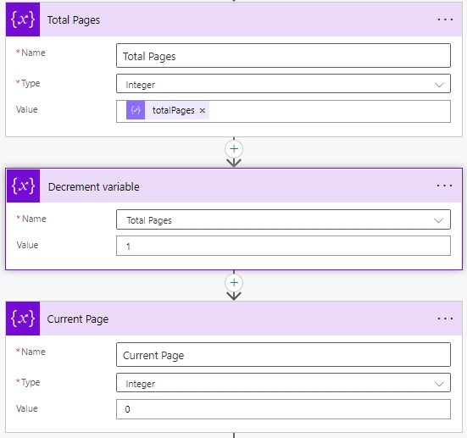Click the Current Page variable icon

[23, 319]
